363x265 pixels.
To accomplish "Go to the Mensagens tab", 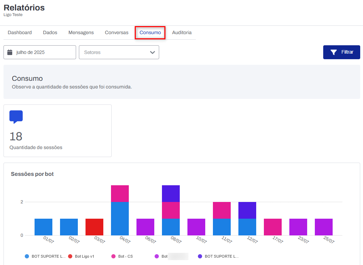I will click(81, 32).
